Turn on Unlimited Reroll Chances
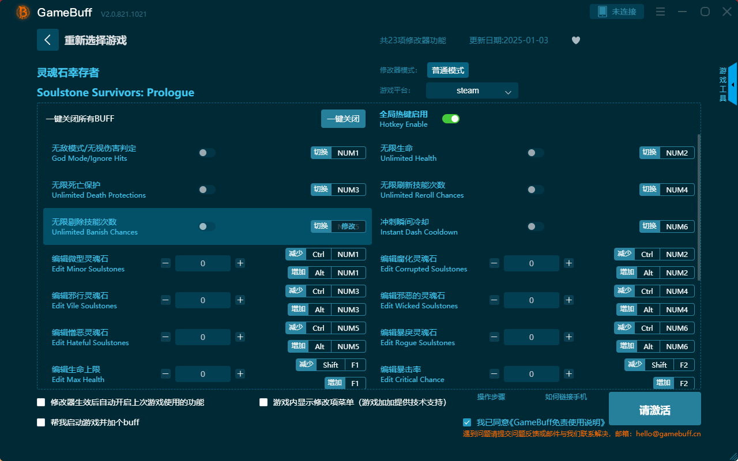 (x=536, y=190)
